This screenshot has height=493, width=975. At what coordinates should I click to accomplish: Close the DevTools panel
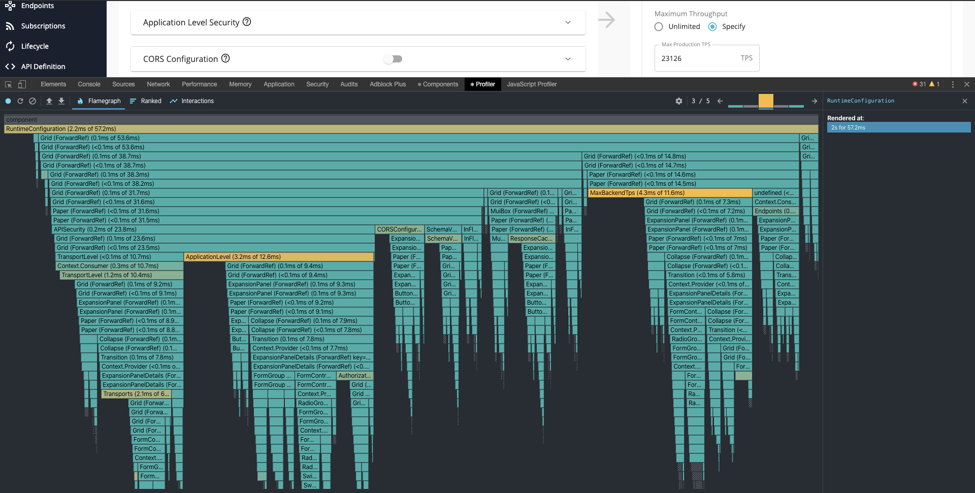[x=967, y=84]
